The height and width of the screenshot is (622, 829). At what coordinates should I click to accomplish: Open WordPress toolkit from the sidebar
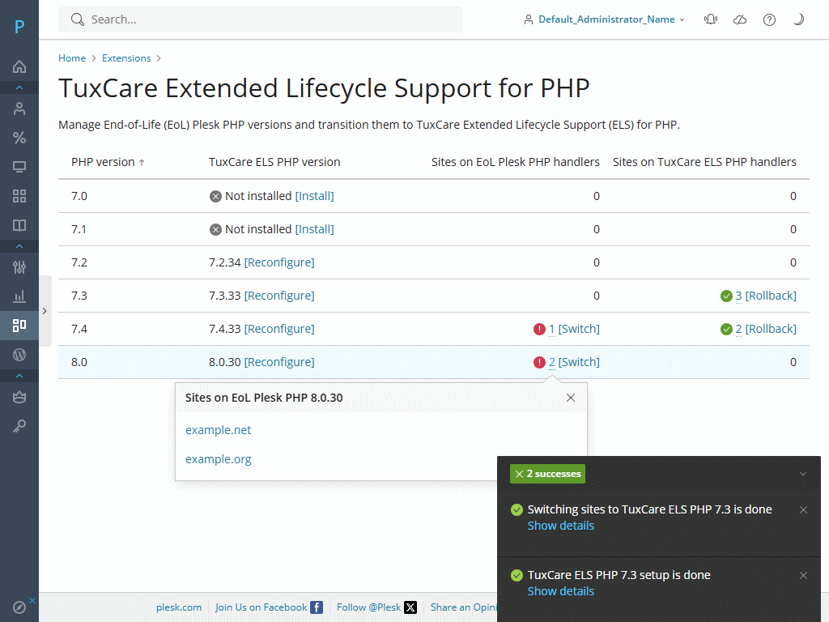pos(19,355)
